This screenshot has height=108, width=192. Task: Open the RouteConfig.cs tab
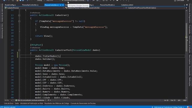(x=10, y=5)
